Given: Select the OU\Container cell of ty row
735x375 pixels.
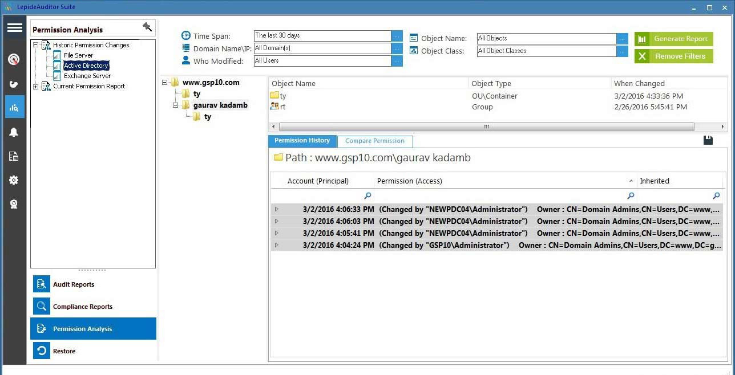Looking at the screenshot, I should (x=495, y=96).
